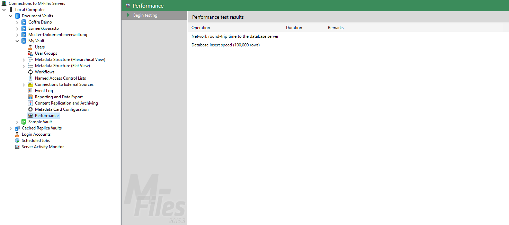Select the Users tree item label
Image resolution: width=509 pixels, height=225 pixels.
click(x=40, y=47)
